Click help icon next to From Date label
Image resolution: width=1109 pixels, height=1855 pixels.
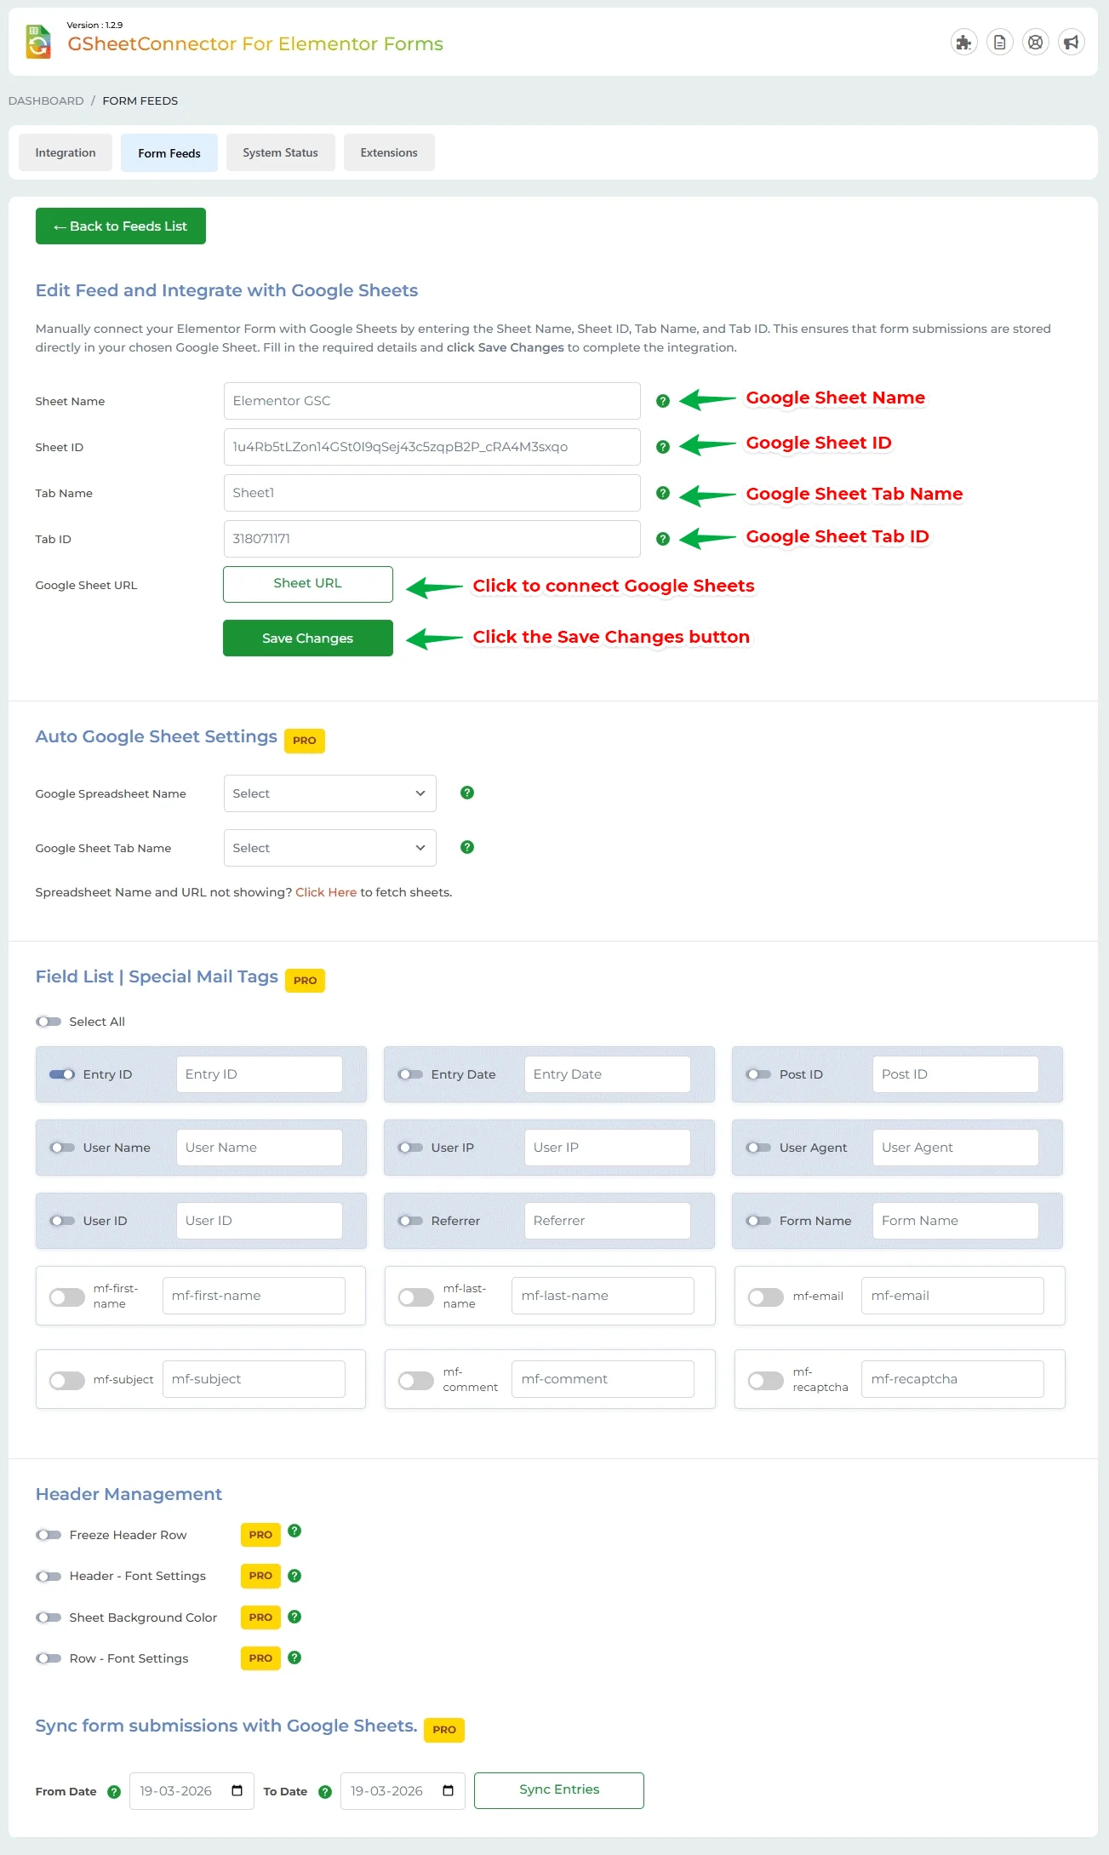114,1792
